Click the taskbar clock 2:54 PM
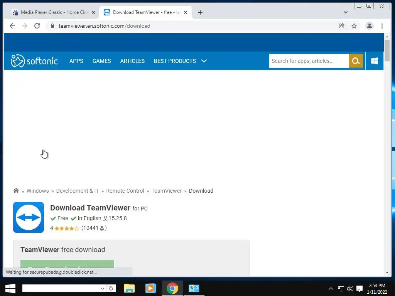 click(377, 286)
